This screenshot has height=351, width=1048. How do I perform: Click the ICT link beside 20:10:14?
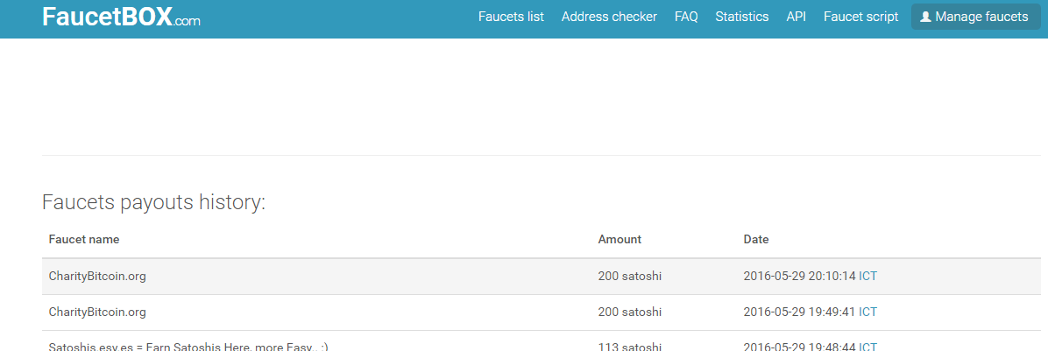(x=867, y=276)
